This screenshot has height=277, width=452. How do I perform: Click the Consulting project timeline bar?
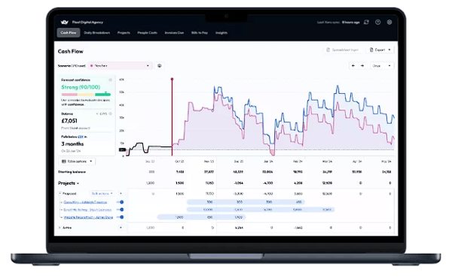tap(246, 202)
